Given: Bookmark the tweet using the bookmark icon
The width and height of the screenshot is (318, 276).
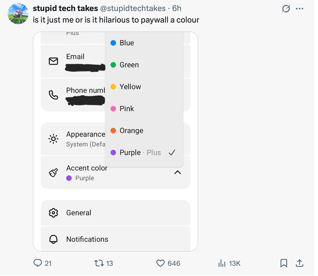Looking at the screenshot, I should [284, 263].
